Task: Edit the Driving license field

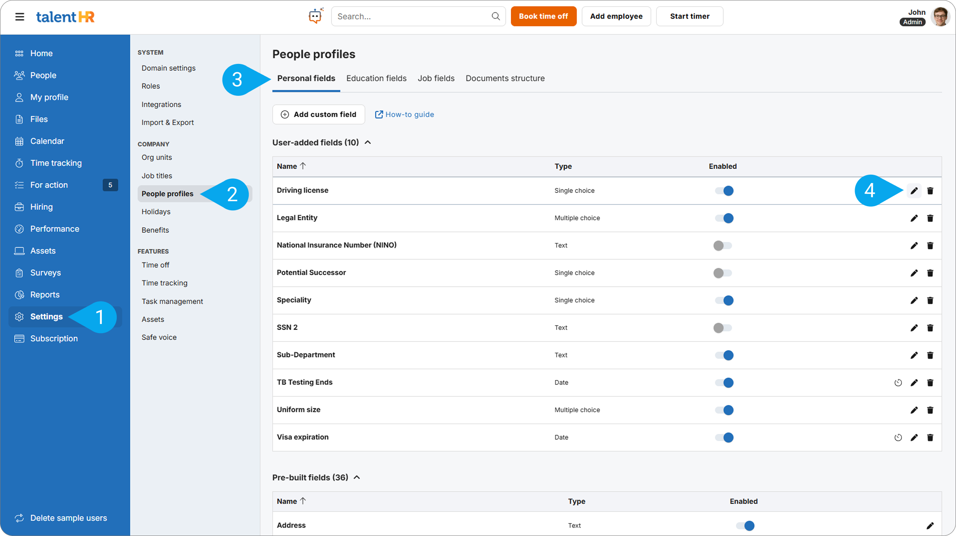Action: 914,191
